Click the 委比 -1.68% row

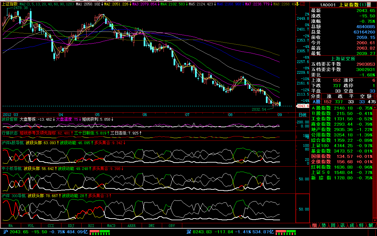tap(343, 75)
